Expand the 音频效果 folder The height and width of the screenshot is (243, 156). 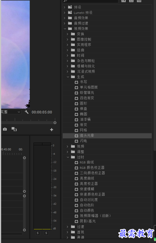coord(65,18)
